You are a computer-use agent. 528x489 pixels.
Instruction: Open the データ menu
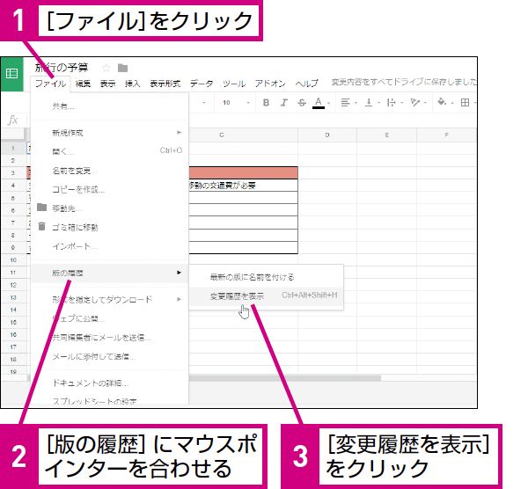click(202, 84)
